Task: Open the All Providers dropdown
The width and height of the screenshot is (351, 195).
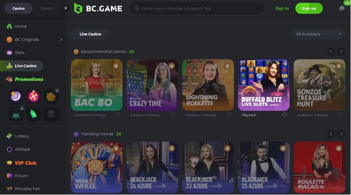Action: point(318,34)
